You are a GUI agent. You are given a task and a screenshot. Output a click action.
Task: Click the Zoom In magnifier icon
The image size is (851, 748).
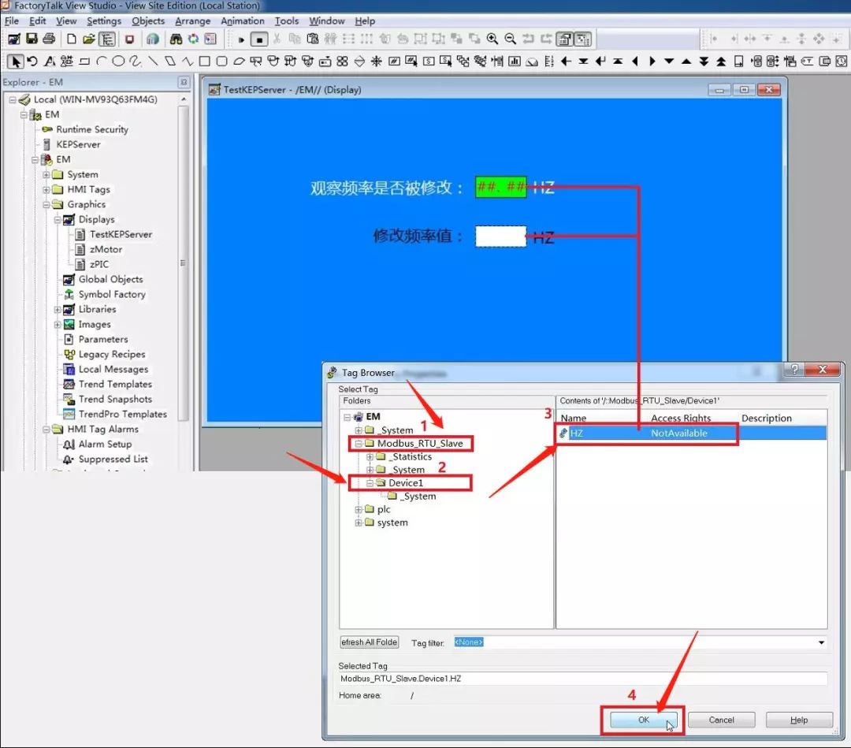pos(492,39)
